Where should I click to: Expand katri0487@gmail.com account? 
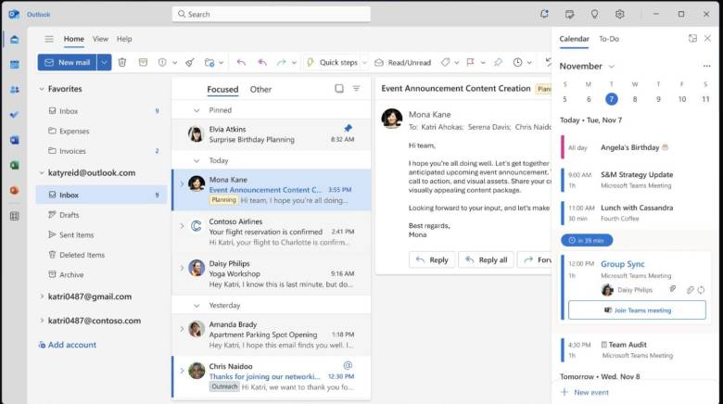tap(42, 297)
